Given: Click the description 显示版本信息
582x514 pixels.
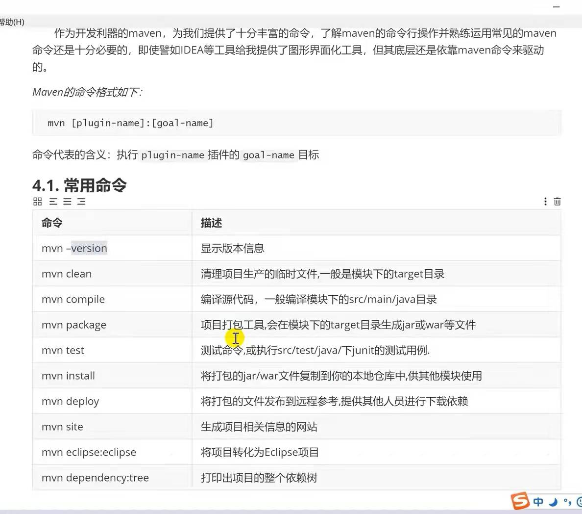Looking at the screenshot, I should [x=232, y=248].
